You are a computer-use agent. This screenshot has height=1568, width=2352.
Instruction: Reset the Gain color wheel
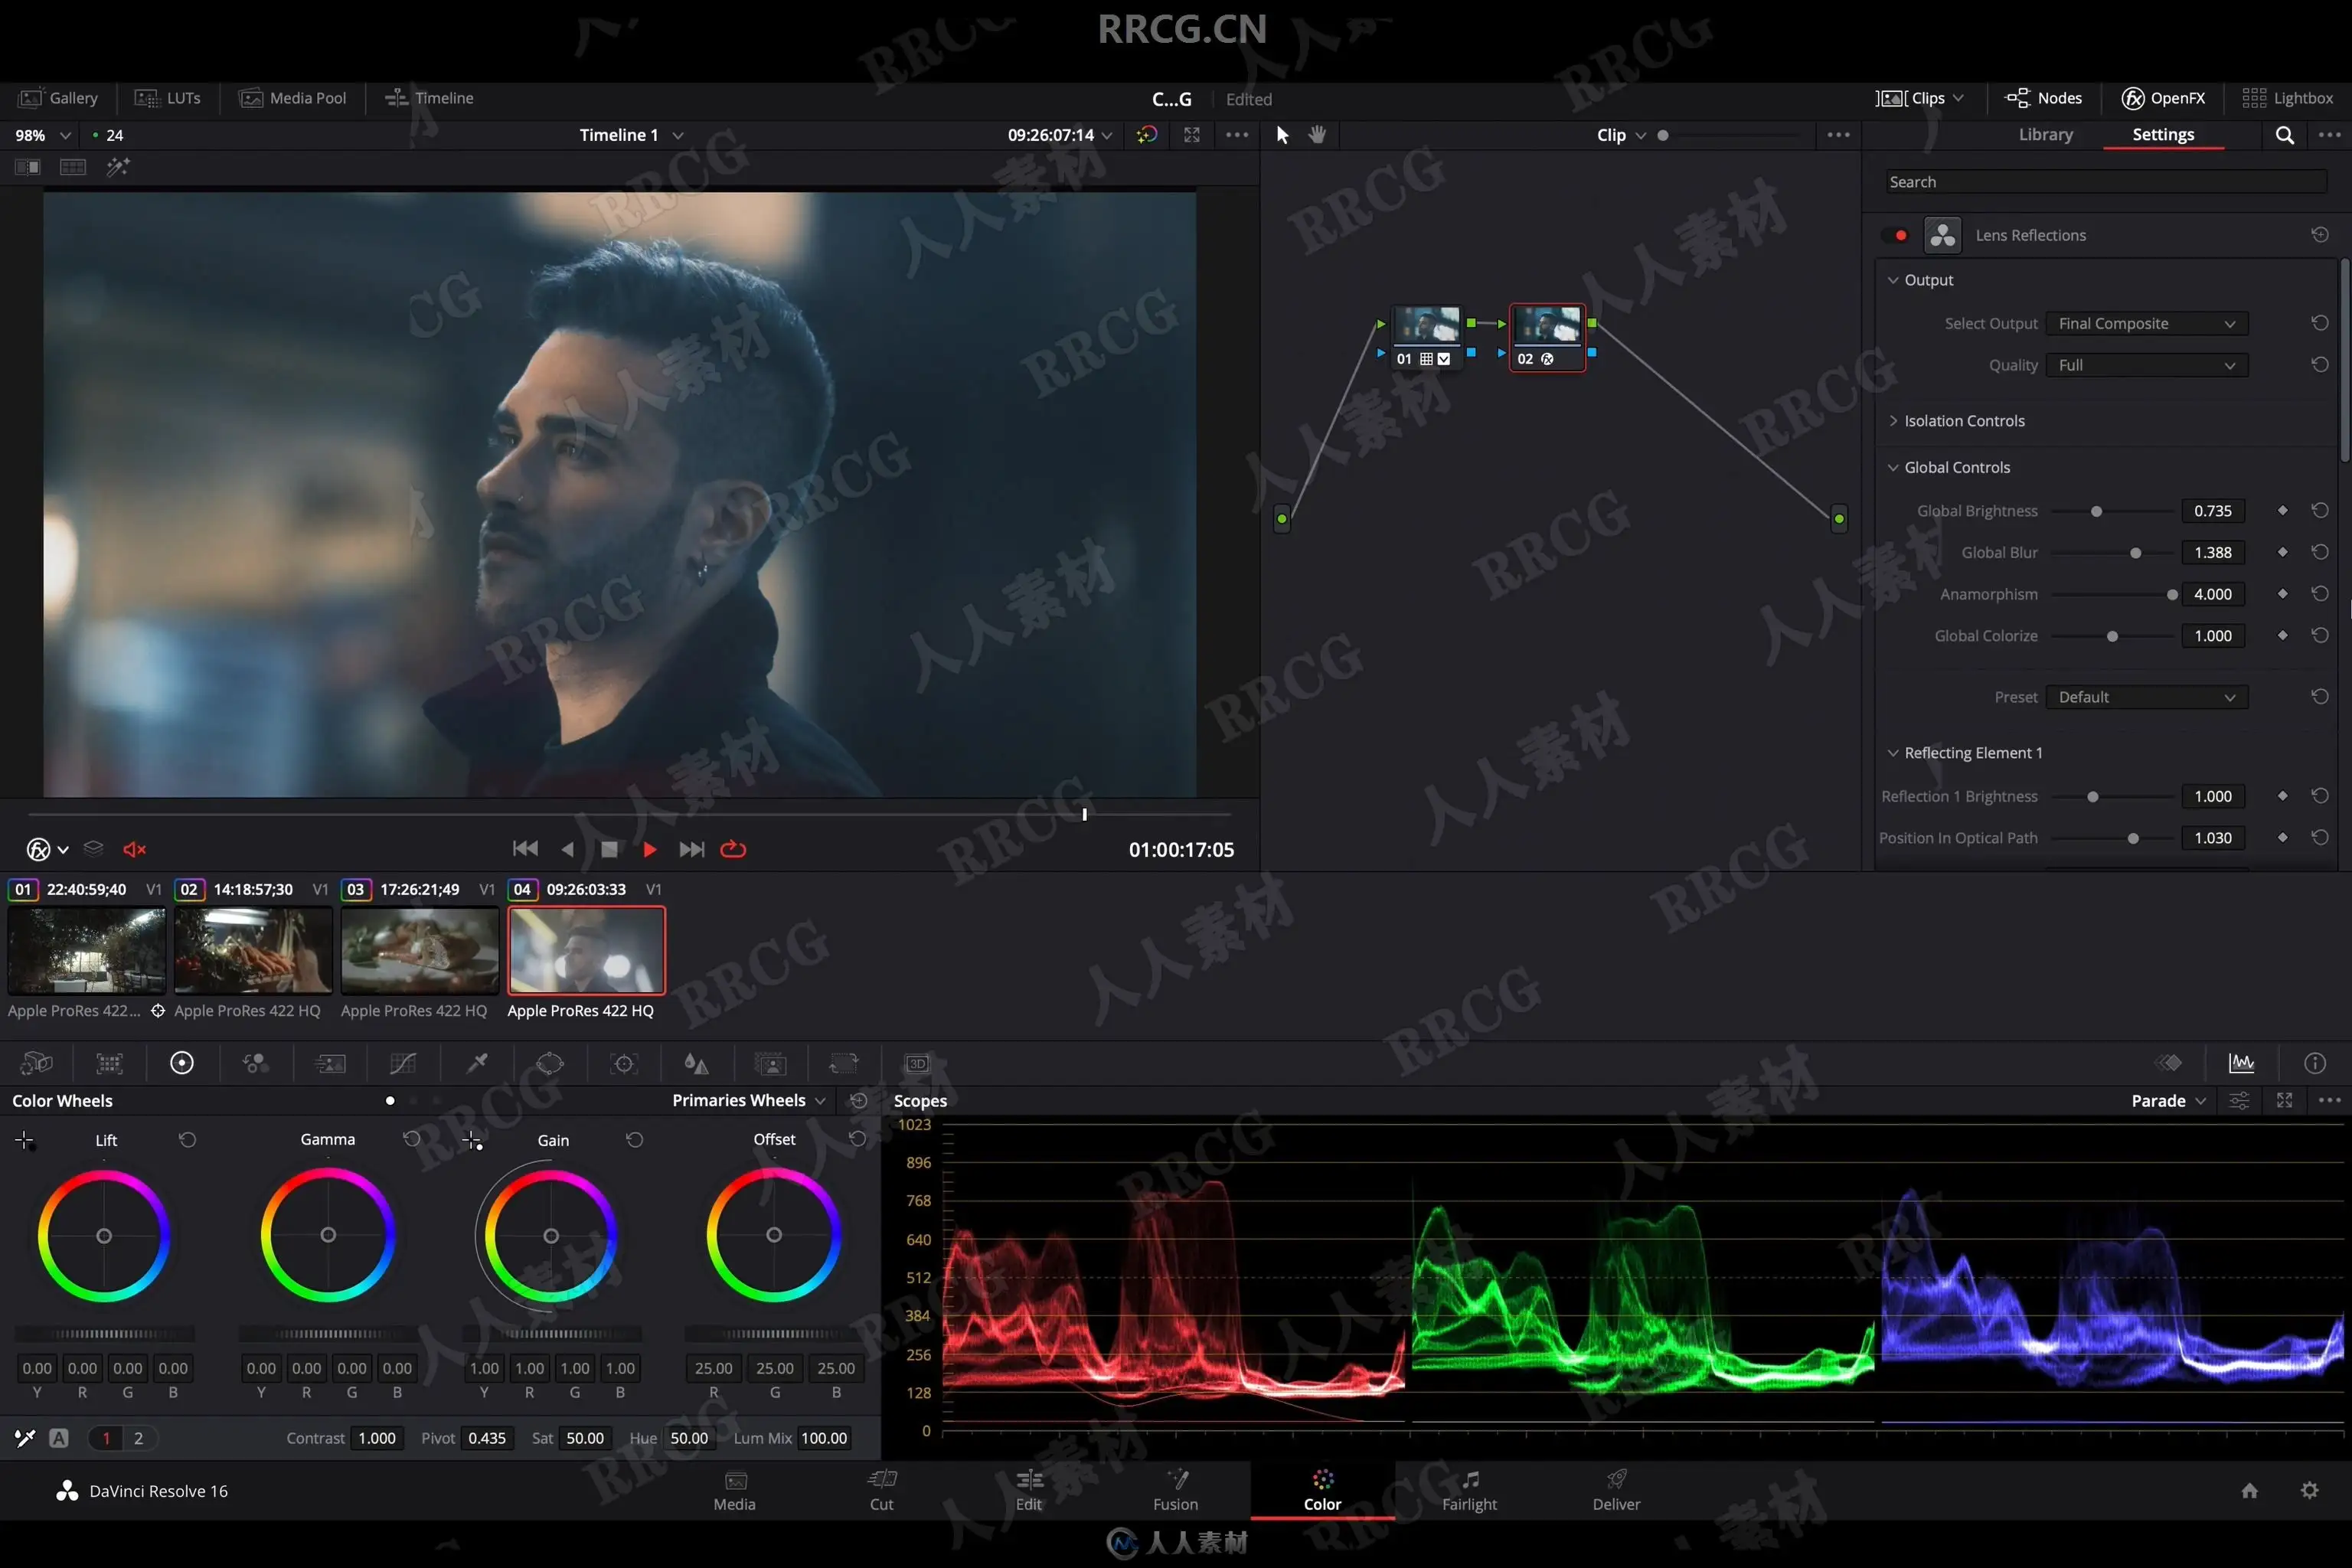(634, 1140)
